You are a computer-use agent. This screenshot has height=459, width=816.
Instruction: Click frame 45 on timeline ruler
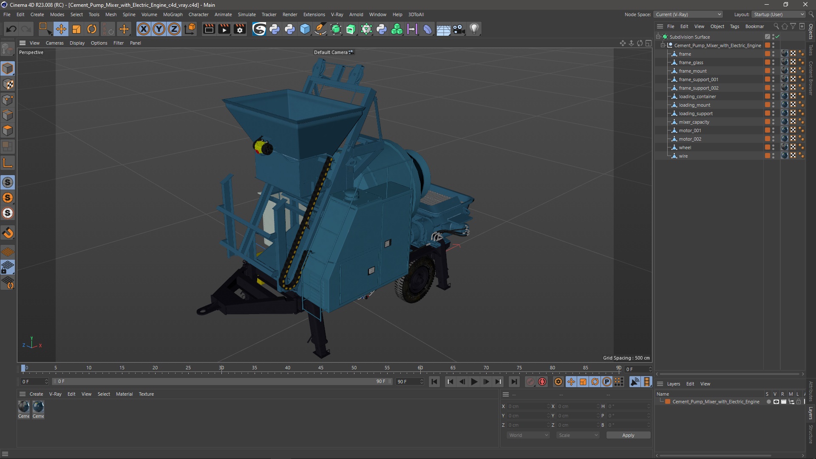(x=321, y=368)
